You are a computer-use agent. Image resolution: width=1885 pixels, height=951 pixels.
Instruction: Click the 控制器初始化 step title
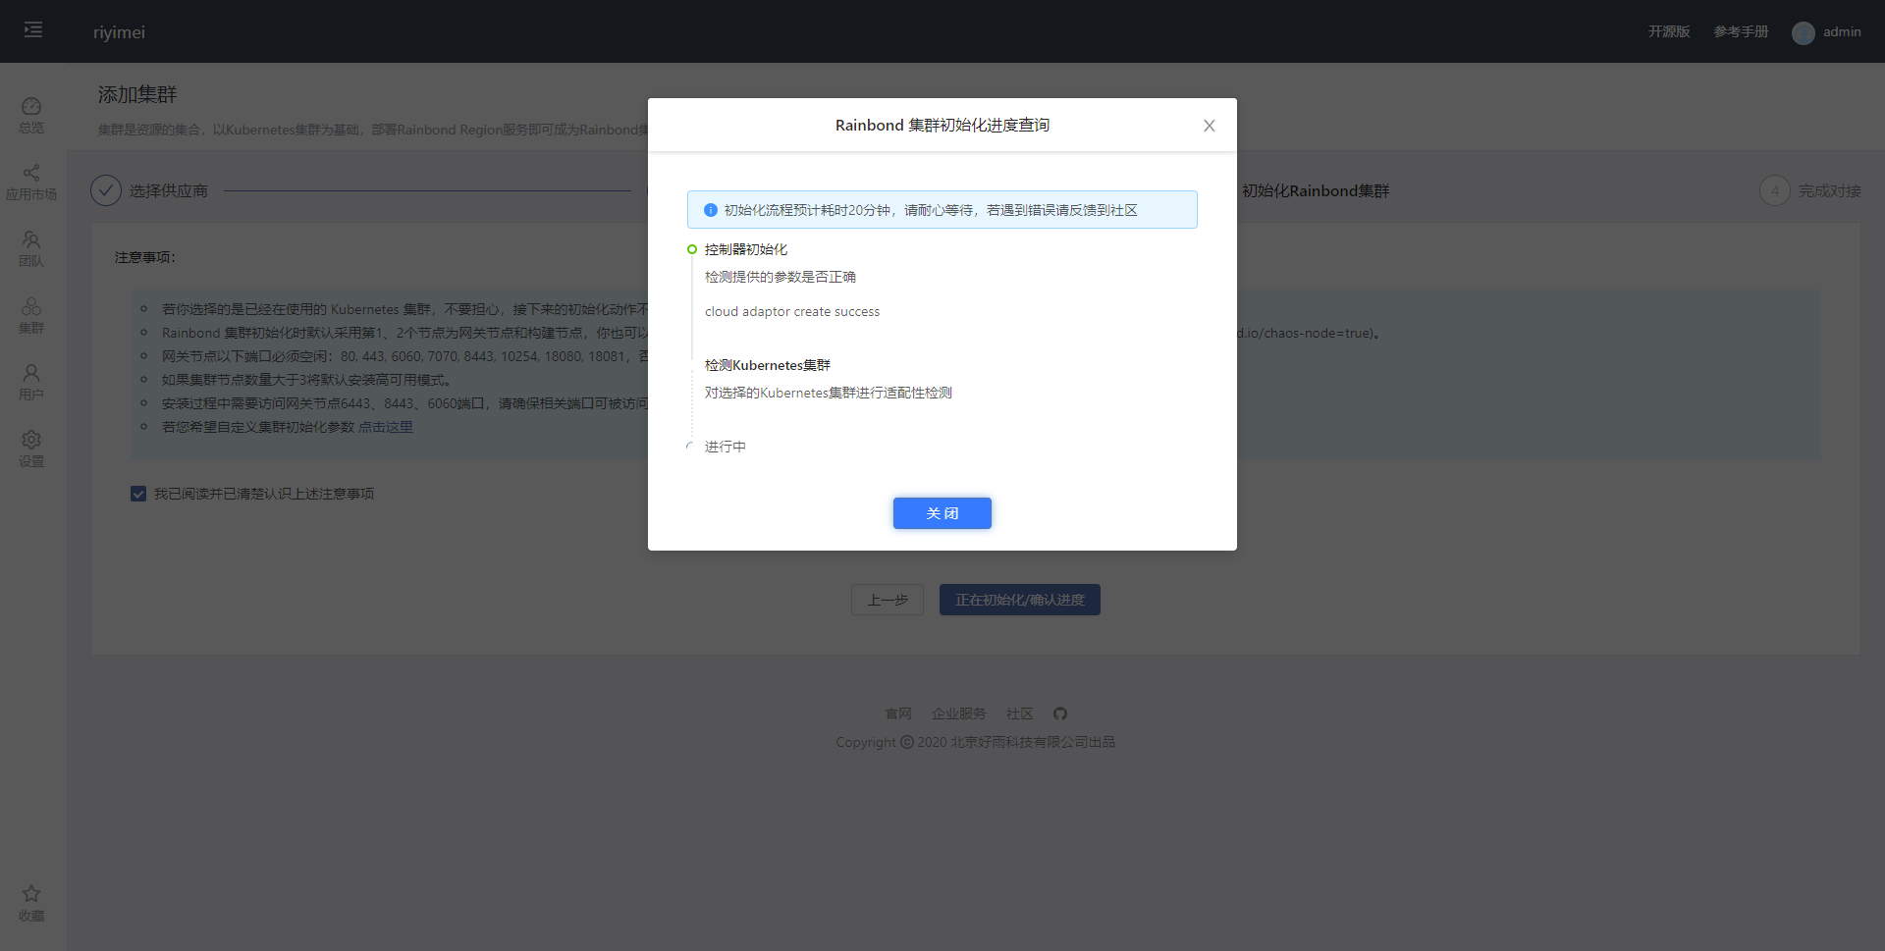[746, 249]
